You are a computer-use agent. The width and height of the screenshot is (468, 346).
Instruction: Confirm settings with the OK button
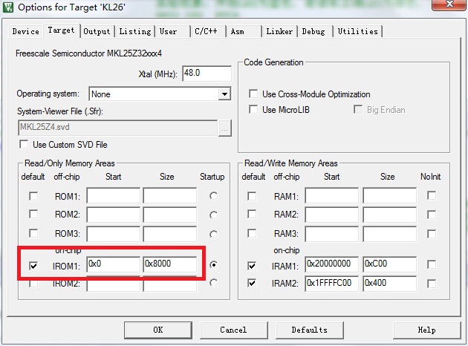click(x=158, y=330)
